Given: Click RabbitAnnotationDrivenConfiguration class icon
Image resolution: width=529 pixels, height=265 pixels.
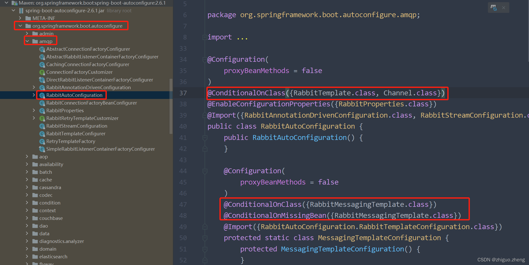Looking at the screenshot, I should click(42, 87).
